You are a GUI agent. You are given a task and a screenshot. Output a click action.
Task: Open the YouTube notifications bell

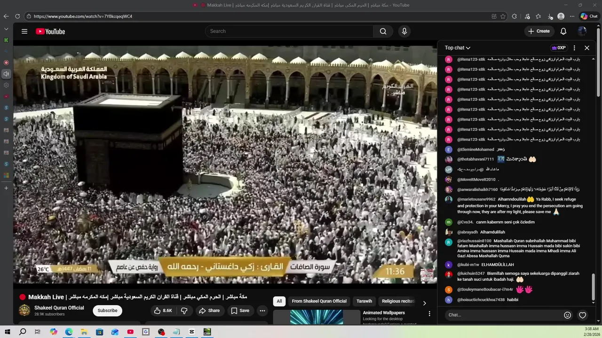(563, 31)
